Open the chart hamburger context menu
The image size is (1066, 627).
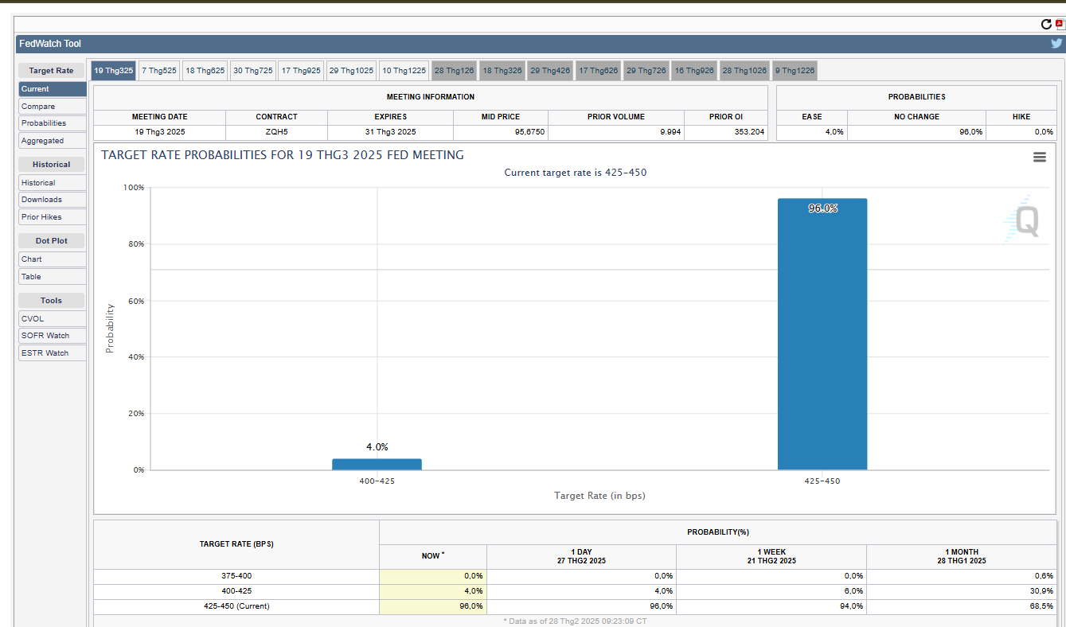click(1039, 158)
